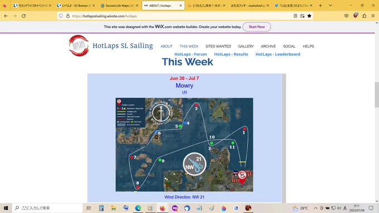Click the course box gray scrollbar
Viewport: 379px width, 213px height.
pos(284,138)
